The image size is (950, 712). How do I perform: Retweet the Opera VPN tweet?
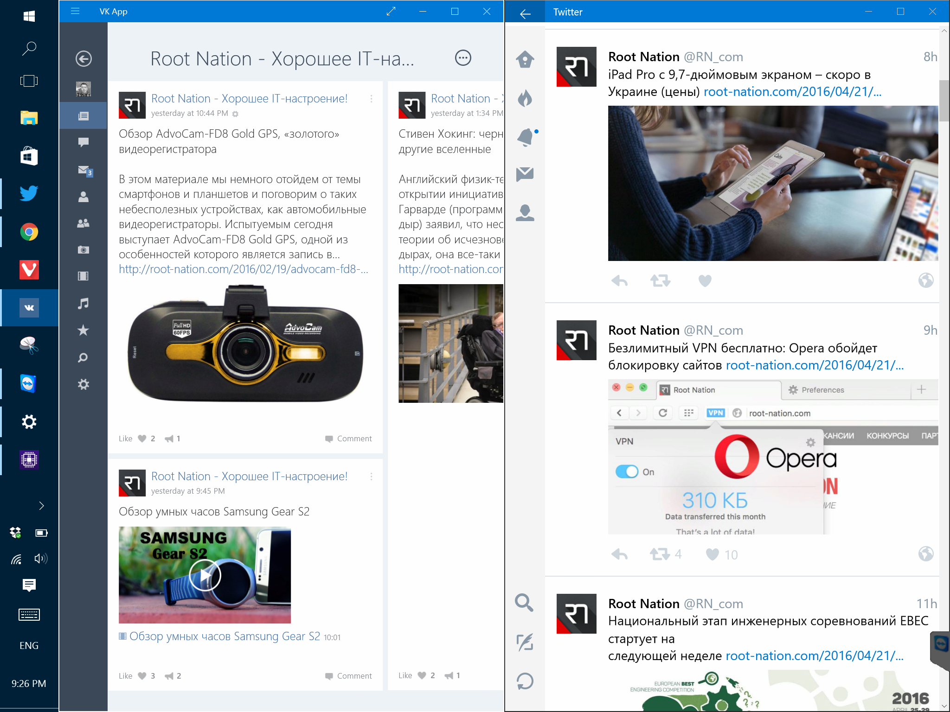[x=666, y=554]
